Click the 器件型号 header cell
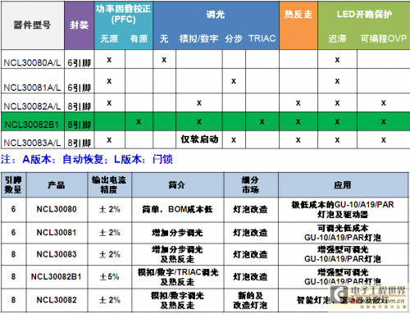Viewport: 410px width, 314px height. [x=32, y=25]
